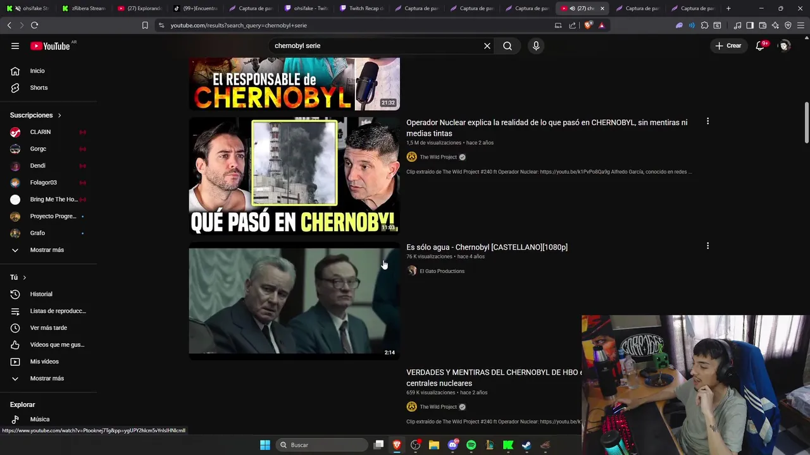This screenshot has width=810, height=455.
Task: Switch to Twitch Recap tab
Action: [362, 8]
